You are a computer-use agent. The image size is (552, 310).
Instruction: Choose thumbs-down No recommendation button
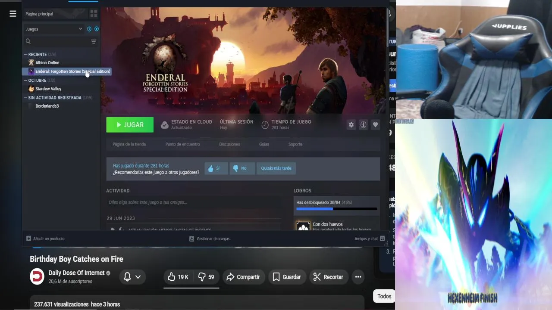tap(241, 168)
